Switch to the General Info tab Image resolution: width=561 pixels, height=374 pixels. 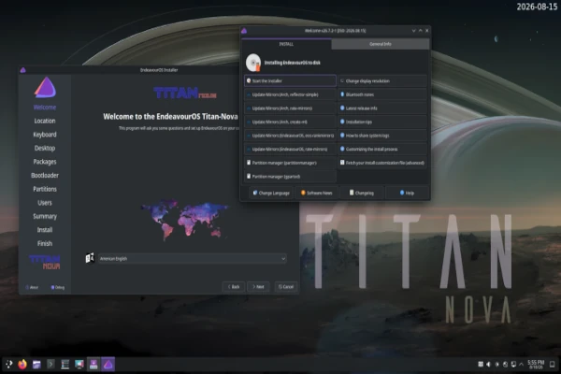point(381,44)
